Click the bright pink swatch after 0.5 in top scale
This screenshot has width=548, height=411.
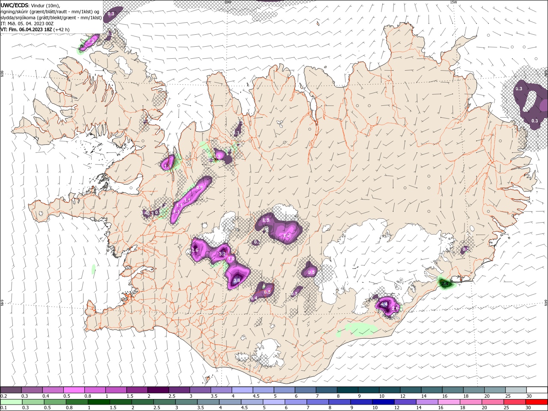(x=74, y=390)
